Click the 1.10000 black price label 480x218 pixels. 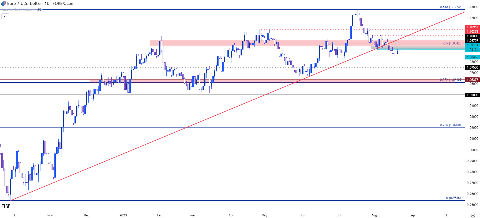pos(472,36)
